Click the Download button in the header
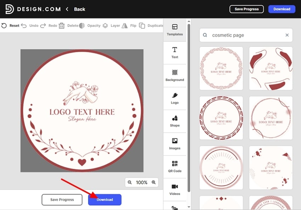This screenshot has height=210, width=301. 282,9
